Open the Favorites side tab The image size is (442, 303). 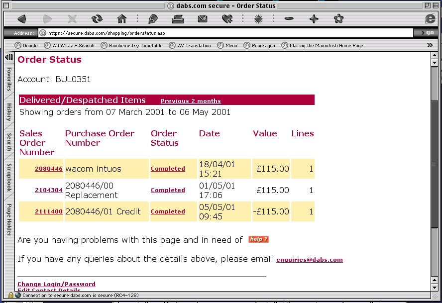pos(9,79)
